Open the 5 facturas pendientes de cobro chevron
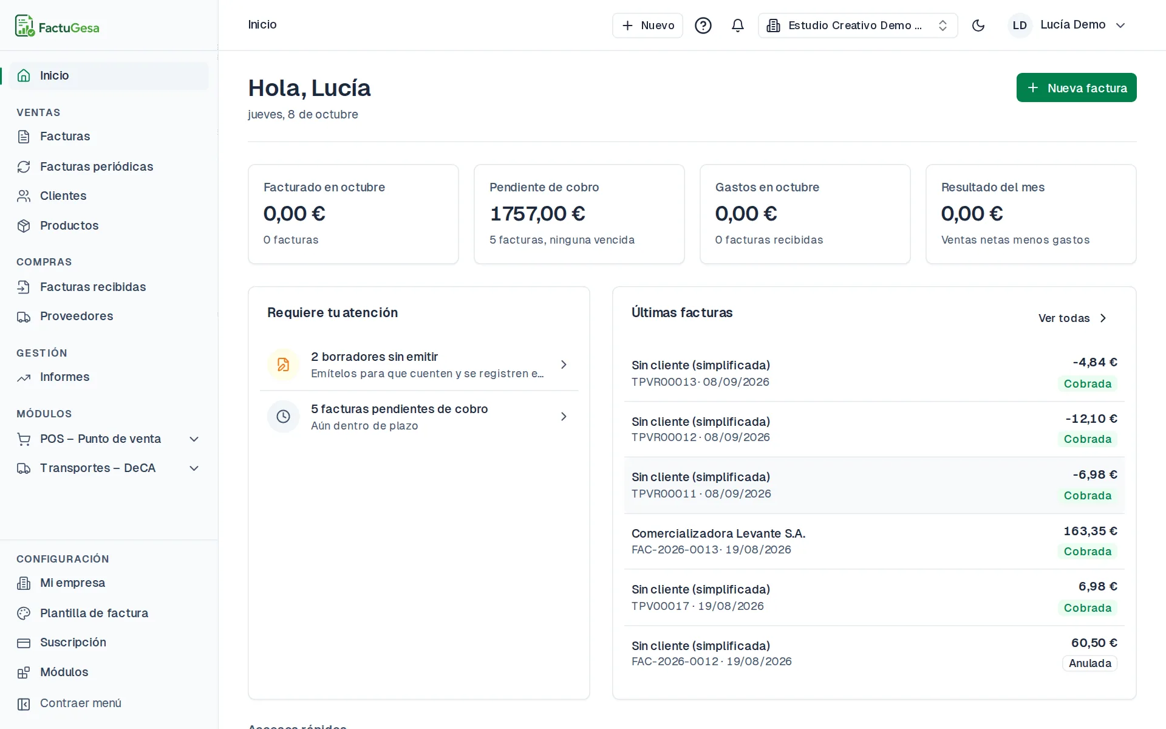Screen dimensions: 1166x729 [x=564, y=416]
